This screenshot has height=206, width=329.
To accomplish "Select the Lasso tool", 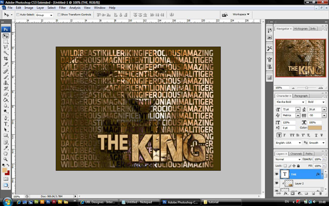I will point(5,47).
